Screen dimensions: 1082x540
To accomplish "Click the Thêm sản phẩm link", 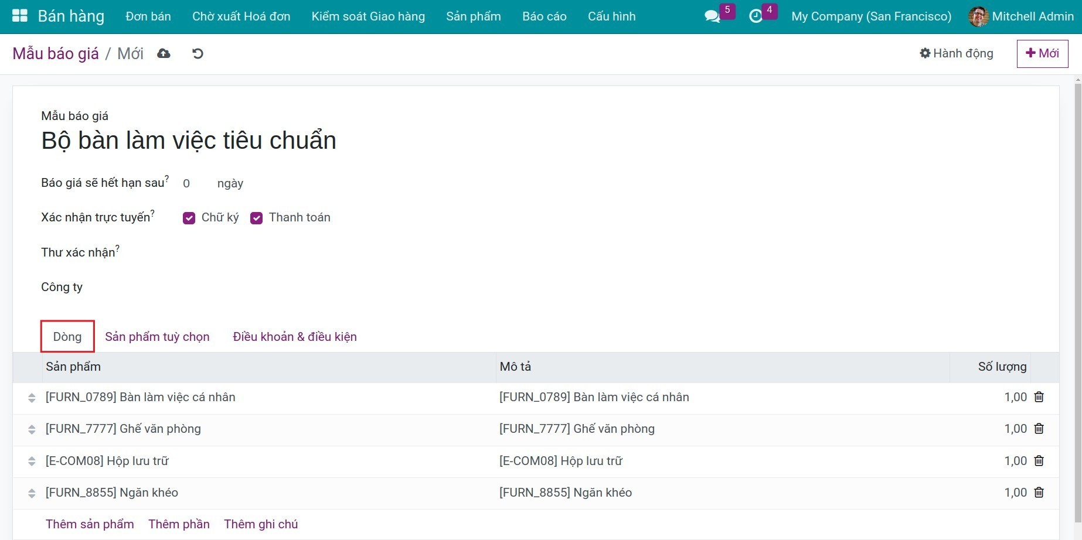I will click(90, 524).
